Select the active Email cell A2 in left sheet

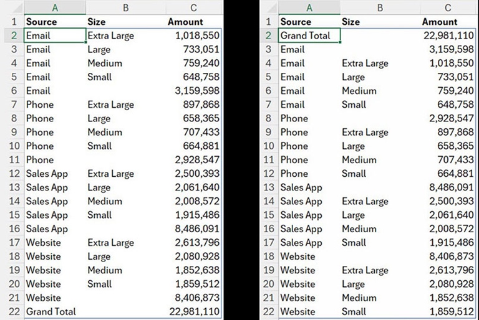pyautogui.click(x=54, y=35)
